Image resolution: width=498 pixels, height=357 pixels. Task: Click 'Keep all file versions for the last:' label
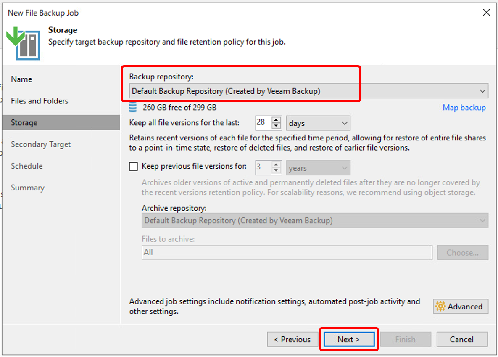click(x=184, y=123)
